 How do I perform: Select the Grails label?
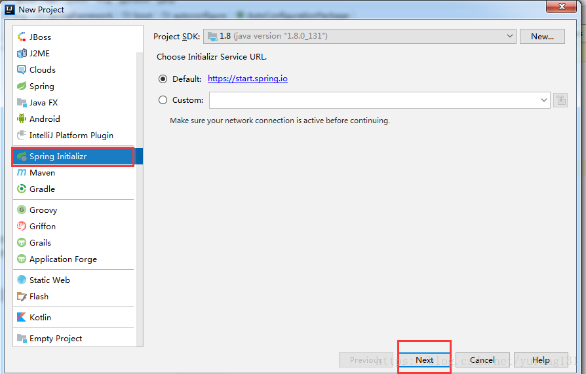coord(41,243)
